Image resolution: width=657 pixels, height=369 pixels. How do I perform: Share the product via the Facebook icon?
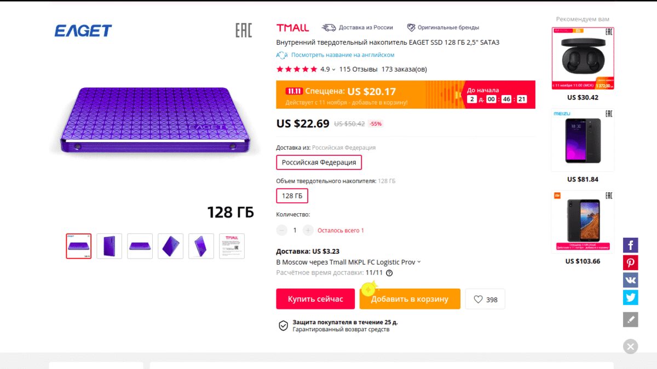(630, 245)
